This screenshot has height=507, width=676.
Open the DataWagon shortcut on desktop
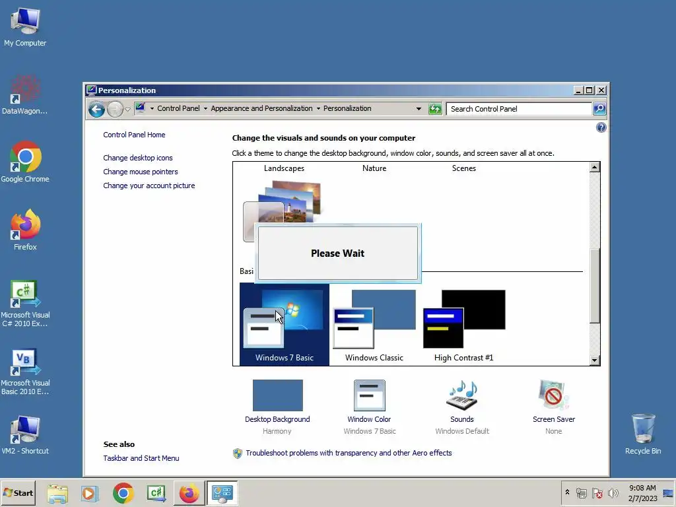click(25, 95)
